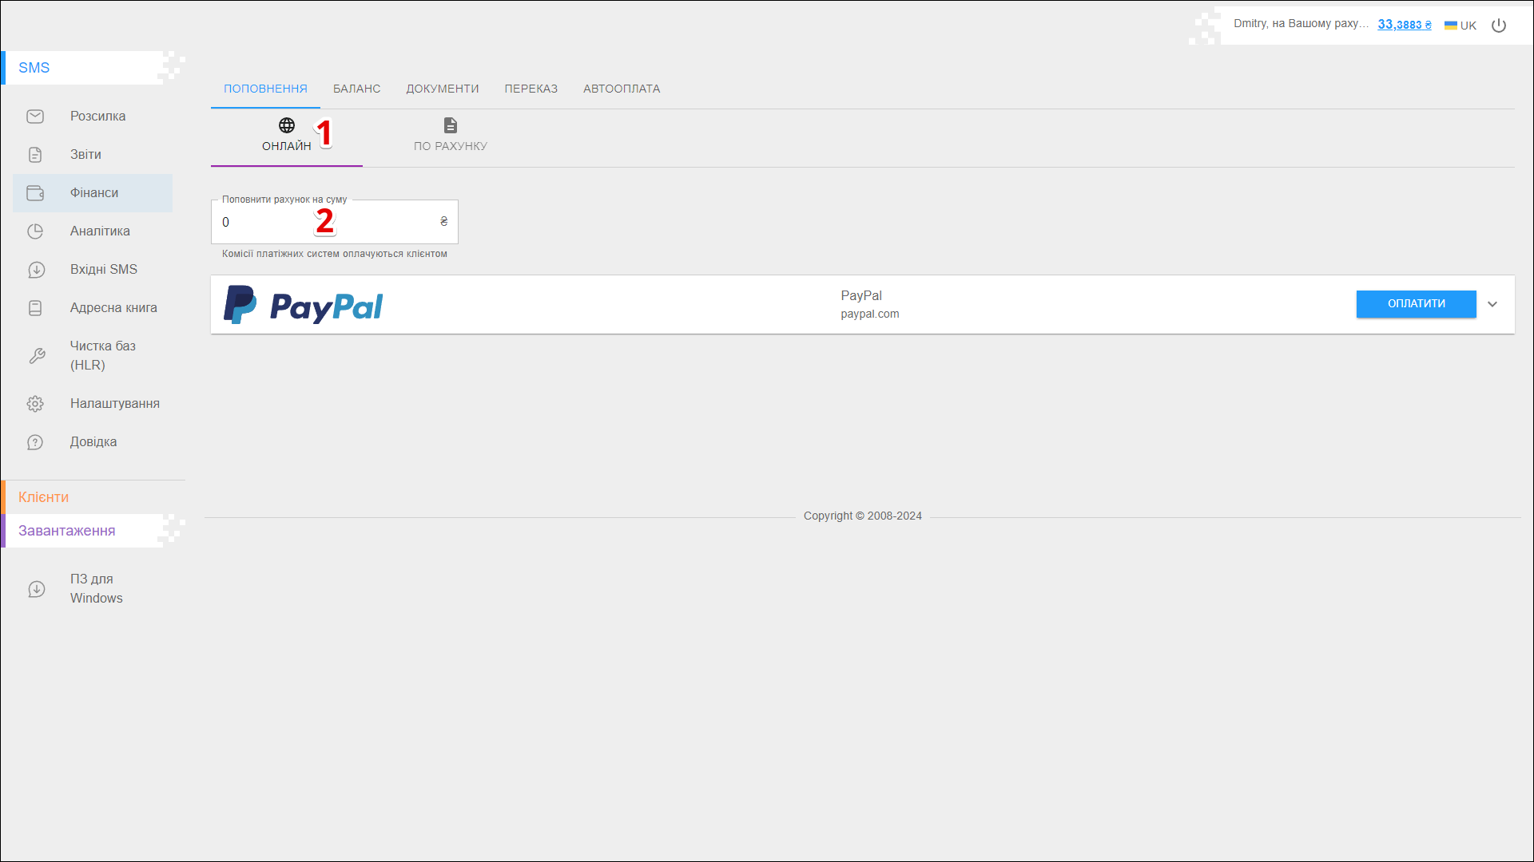Open the UK language selector
The image size is (1534, 862).
1460,26
